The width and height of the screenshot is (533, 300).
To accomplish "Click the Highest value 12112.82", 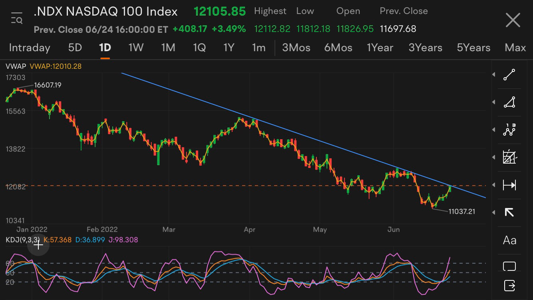I will [272, 29].
